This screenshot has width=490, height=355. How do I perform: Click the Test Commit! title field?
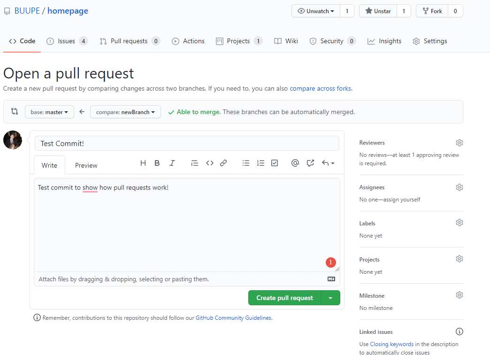pos(187,143)
